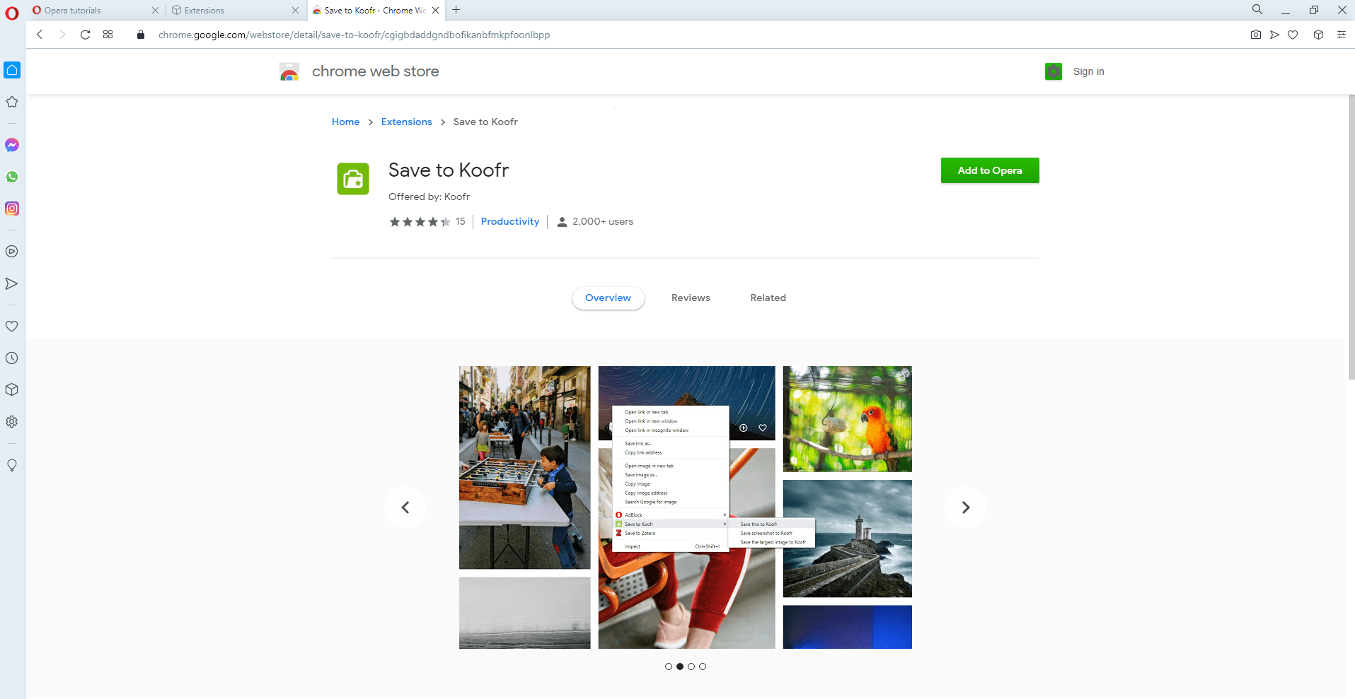The height and width of the screenshot is (699, 1355).
Task: Select first carousel dot
Action: pyautogui.click(x=669, y=666)
